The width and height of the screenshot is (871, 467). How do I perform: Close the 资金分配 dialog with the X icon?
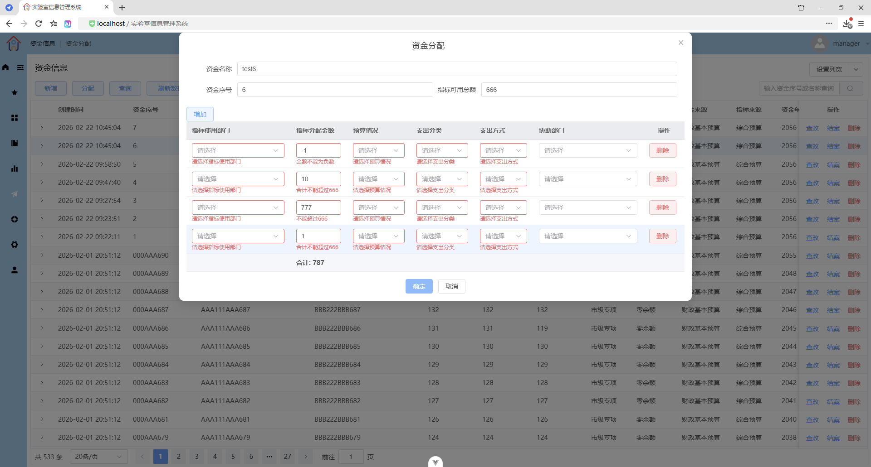click(x=680, y=43)
